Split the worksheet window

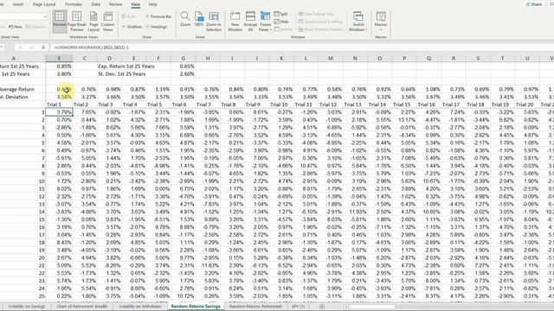pyautogui.click(x=280, y=14)
